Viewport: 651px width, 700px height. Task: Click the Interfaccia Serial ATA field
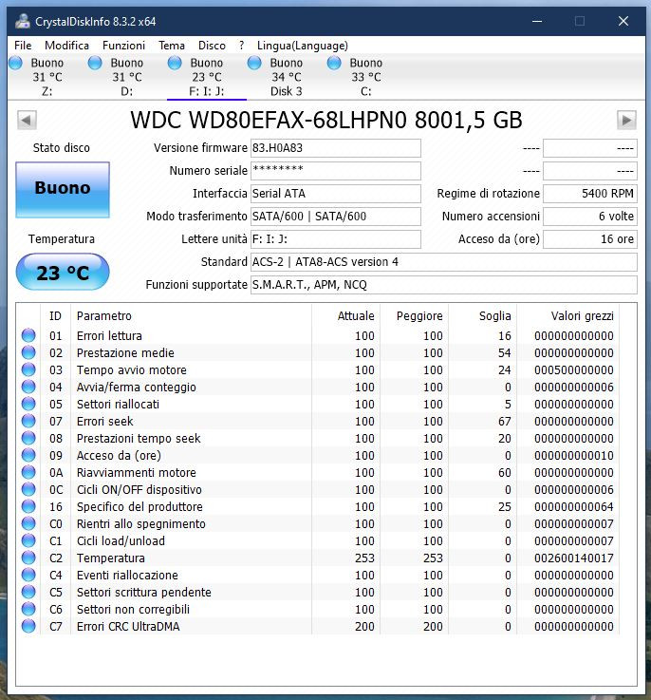336,194
